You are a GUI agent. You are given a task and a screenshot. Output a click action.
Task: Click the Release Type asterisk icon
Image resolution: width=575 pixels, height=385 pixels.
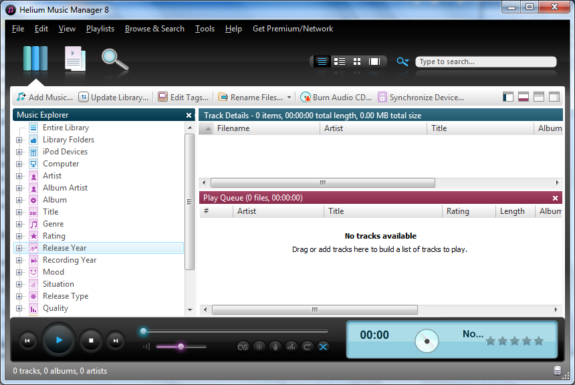click(33, 296)
